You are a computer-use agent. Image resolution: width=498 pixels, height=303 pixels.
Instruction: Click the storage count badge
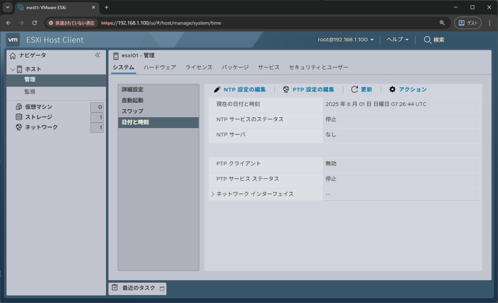[97, 118]
